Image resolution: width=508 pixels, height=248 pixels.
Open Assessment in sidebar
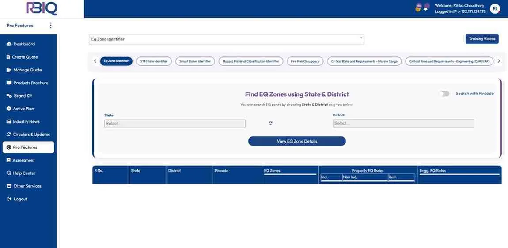tap(23, 160)
